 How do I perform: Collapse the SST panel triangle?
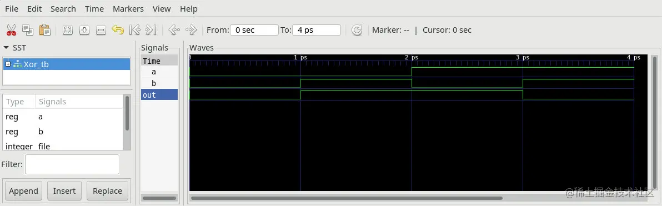pyautogui.click(x=6, y=48)
